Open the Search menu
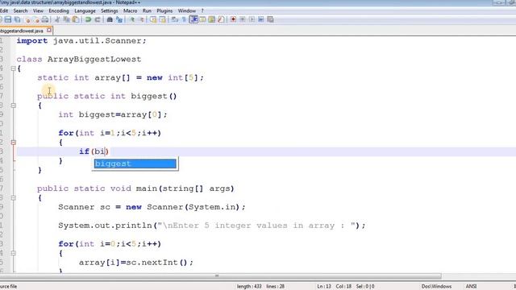The image size is (516, 290). click(x=20, y=10)
